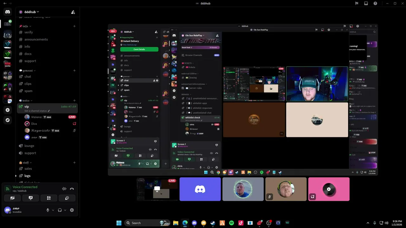Screen dimensions: 406x228
Task: Toggle camera on in voice panel
Action: pos(12,198)
